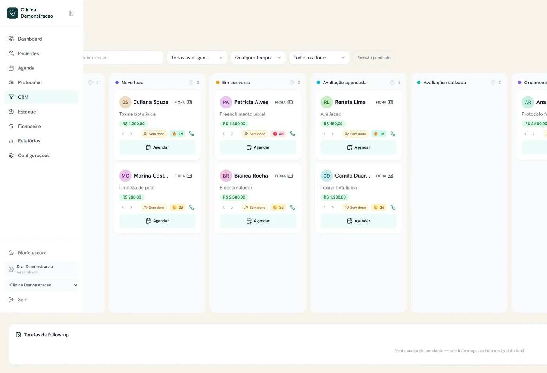The width and height of the screenshot is (547, 373).
Task: Call Renata Lima via phone icon
Action: (393, 134)
